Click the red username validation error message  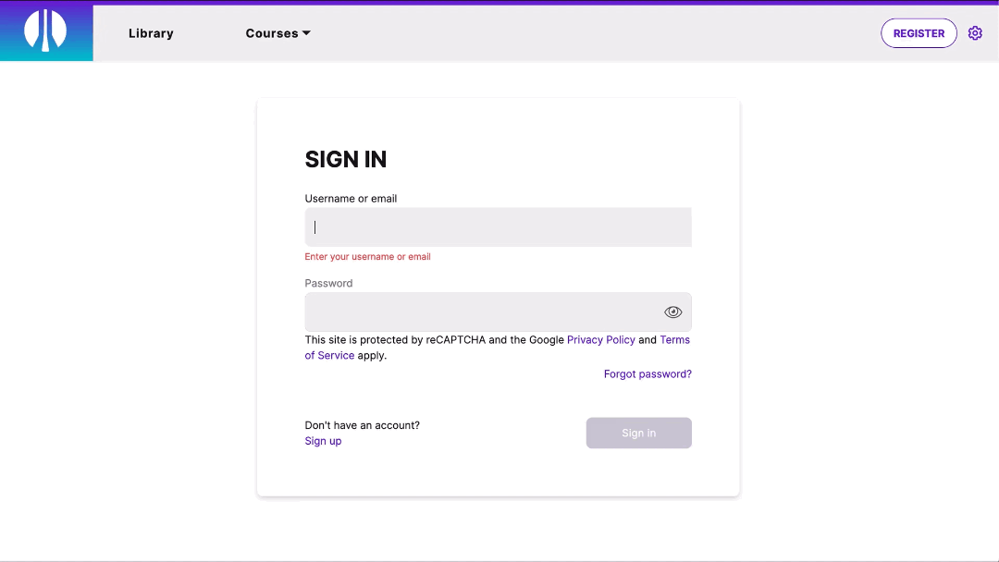click(x=367, y=256)
